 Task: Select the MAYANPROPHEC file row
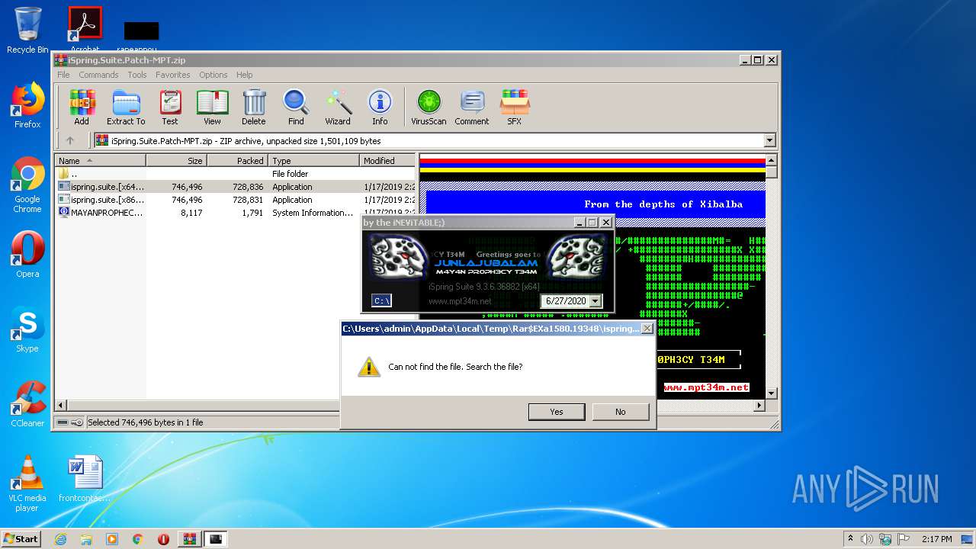click(236, 213)
